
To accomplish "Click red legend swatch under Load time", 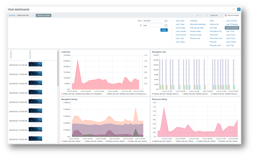I will tap(62, 94).
